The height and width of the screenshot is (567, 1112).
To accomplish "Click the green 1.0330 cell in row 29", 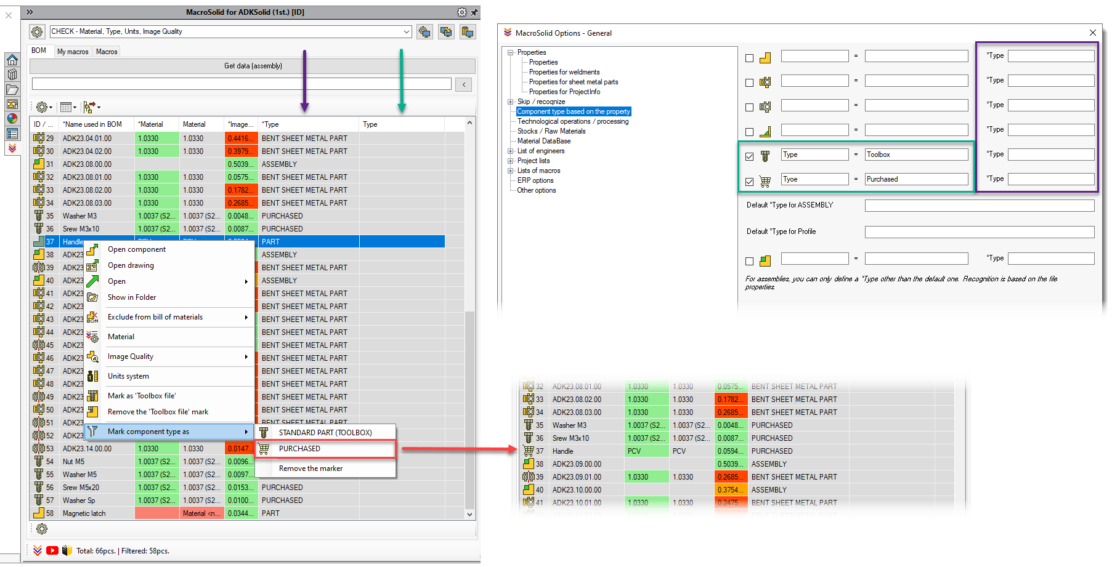I will pyautogui.click(x=156, y=139).
